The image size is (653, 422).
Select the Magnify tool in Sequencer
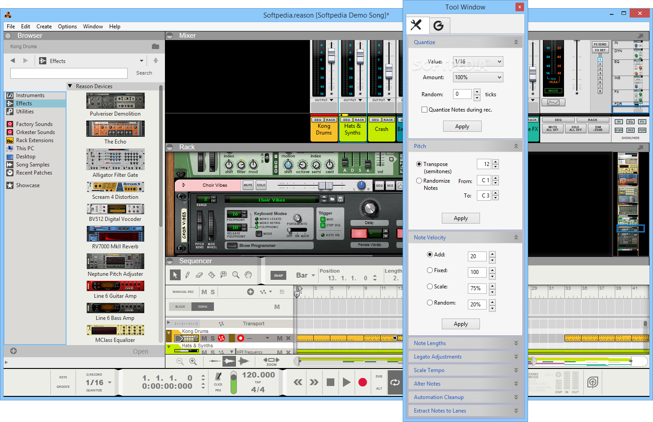235,275
